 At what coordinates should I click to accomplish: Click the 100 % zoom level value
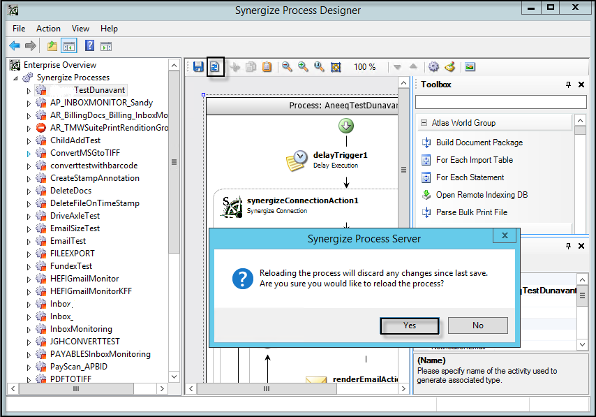click(364, 67)
